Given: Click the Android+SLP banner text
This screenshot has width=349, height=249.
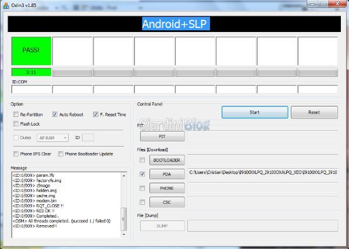Looking at the screenshot, I should 174,24.
